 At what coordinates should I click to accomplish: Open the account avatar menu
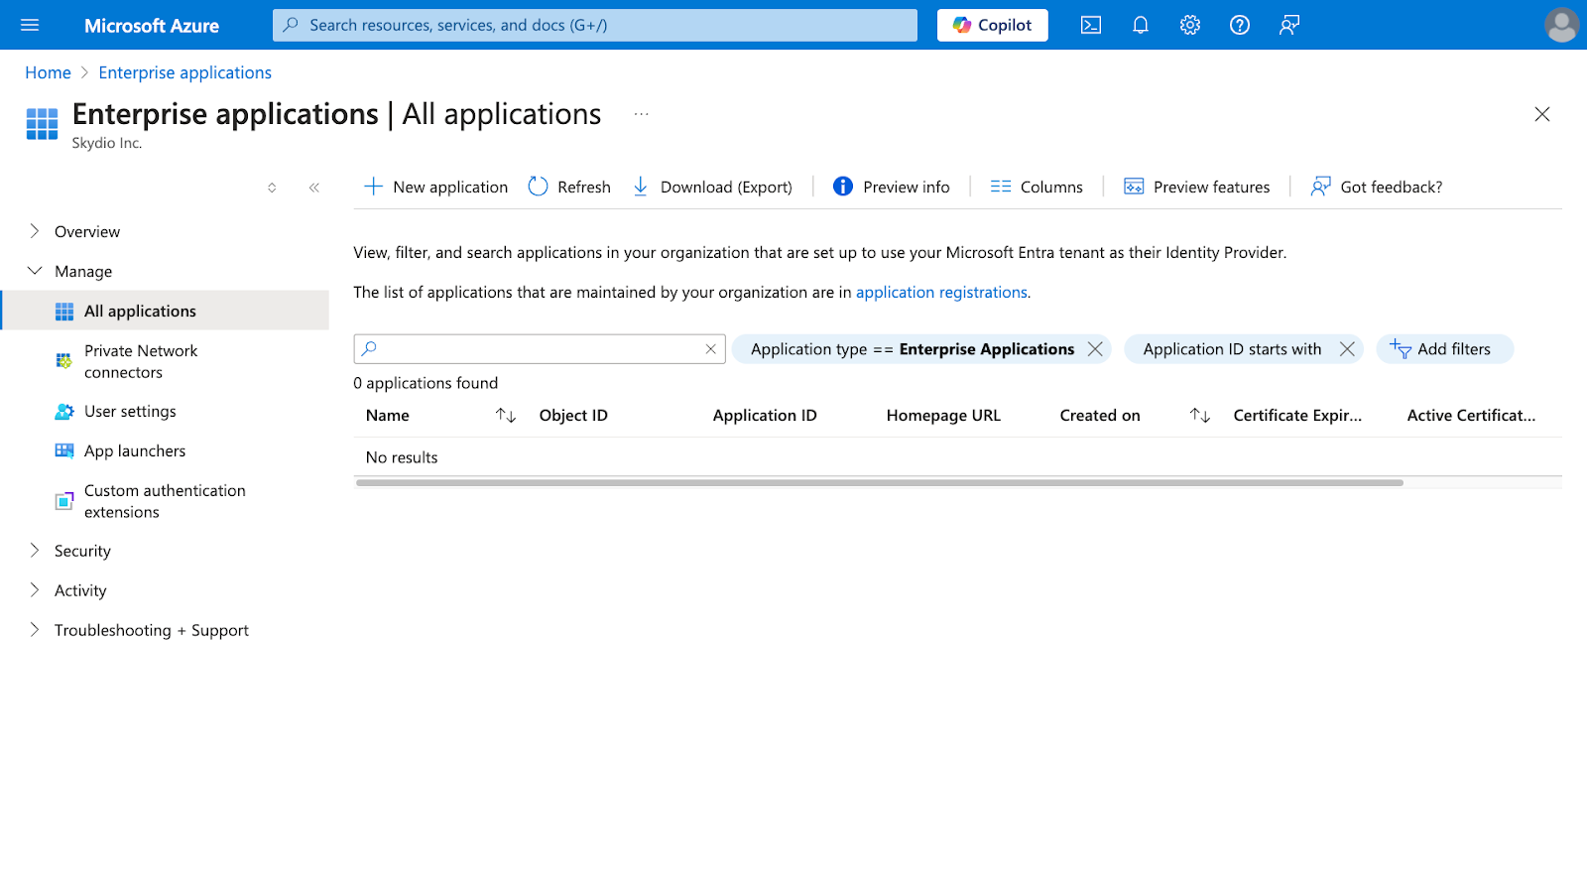pyautogui.click(x=1561, y=25)
